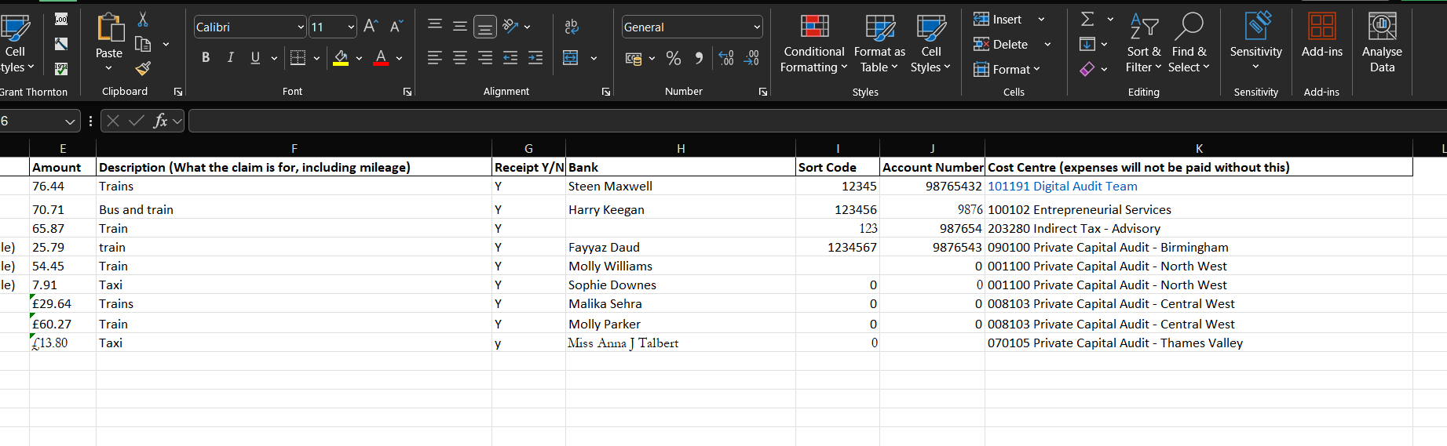Image resolution: width=1447 pixels, height=446 pixels.
Task: Click the Decrease Decimal icon
Action: coord(751,58)
